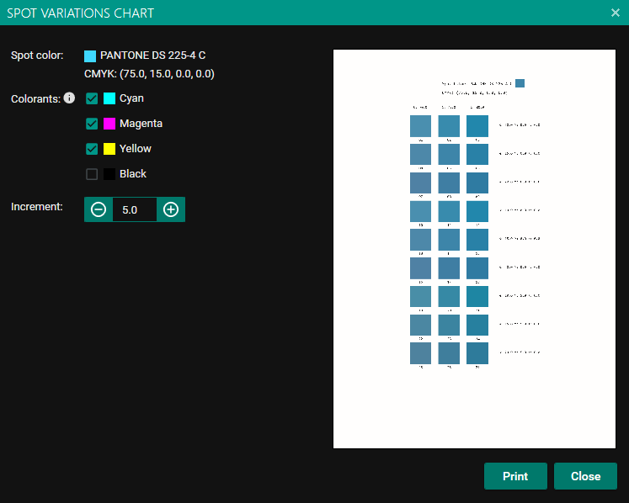This screenshot has height=503, width=629.
Task: Select the bottom-right variation patch in preview
Action: 477,353
